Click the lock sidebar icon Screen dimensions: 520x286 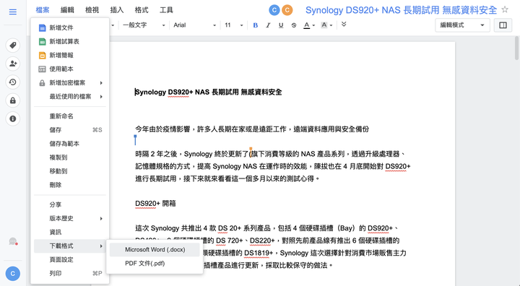13,100
